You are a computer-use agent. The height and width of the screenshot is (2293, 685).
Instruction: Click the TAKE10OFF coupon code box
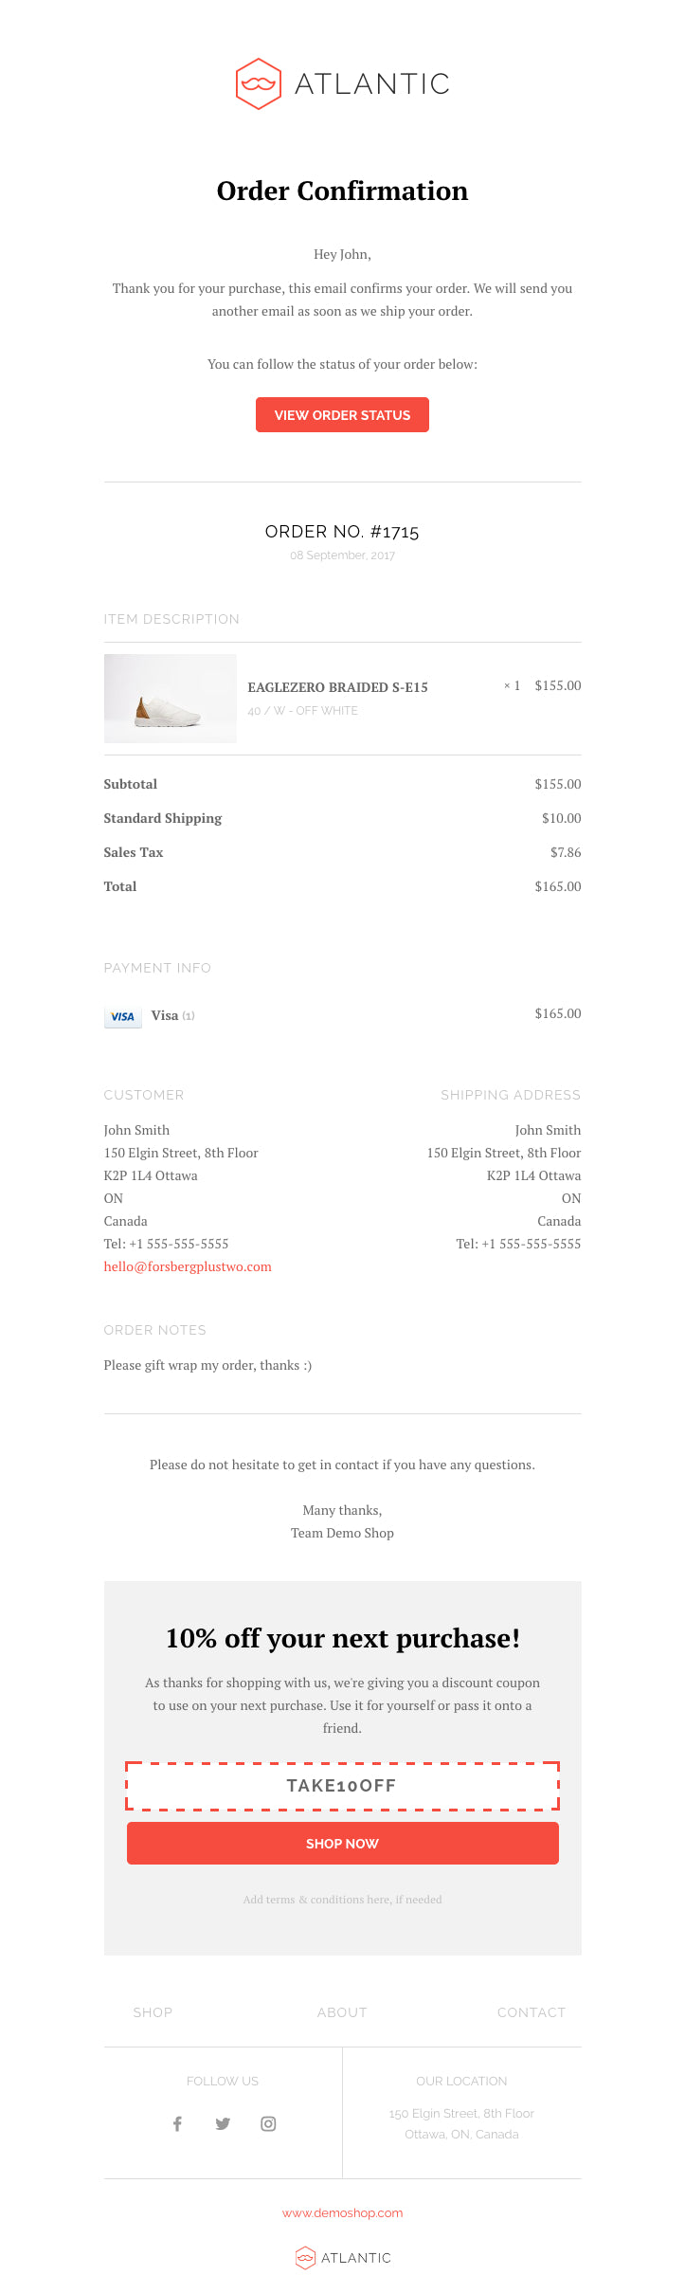342,1786
